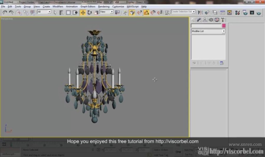Open the Edit menu
The width and height of the screenshot is (265, 157).
click(x=10, y=6)
